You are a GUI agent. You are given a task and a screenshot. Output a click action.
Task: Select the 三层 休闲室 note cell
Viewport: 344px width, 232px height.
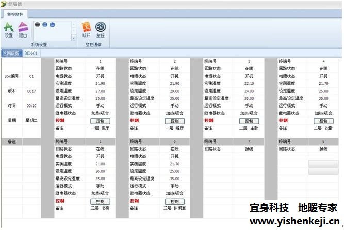point(174,208)
